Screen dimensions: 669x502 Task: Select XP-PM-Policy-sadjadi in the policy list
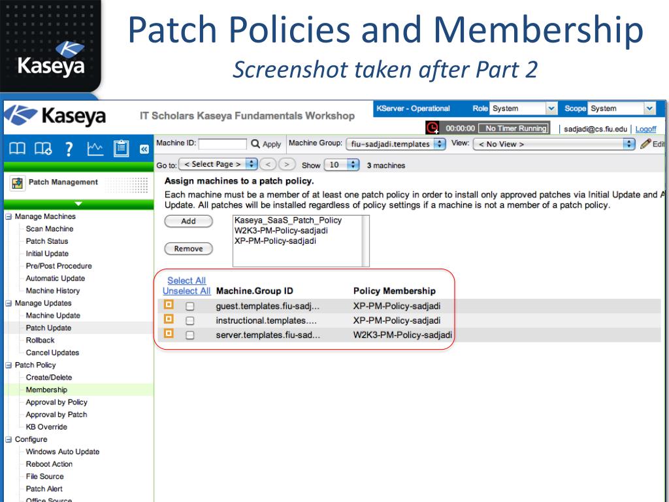click(x=275, y=241)
